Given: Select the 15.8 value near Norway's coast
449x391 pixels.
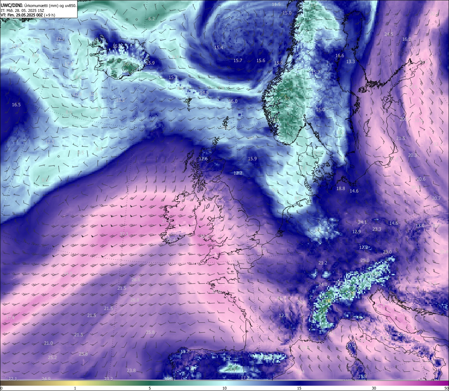Looking at the screenshot, I should [x=279, y=63].
